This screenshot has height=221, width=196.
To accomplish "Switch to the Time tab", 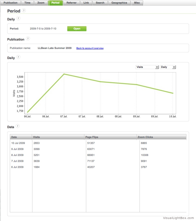I will 27,3.
